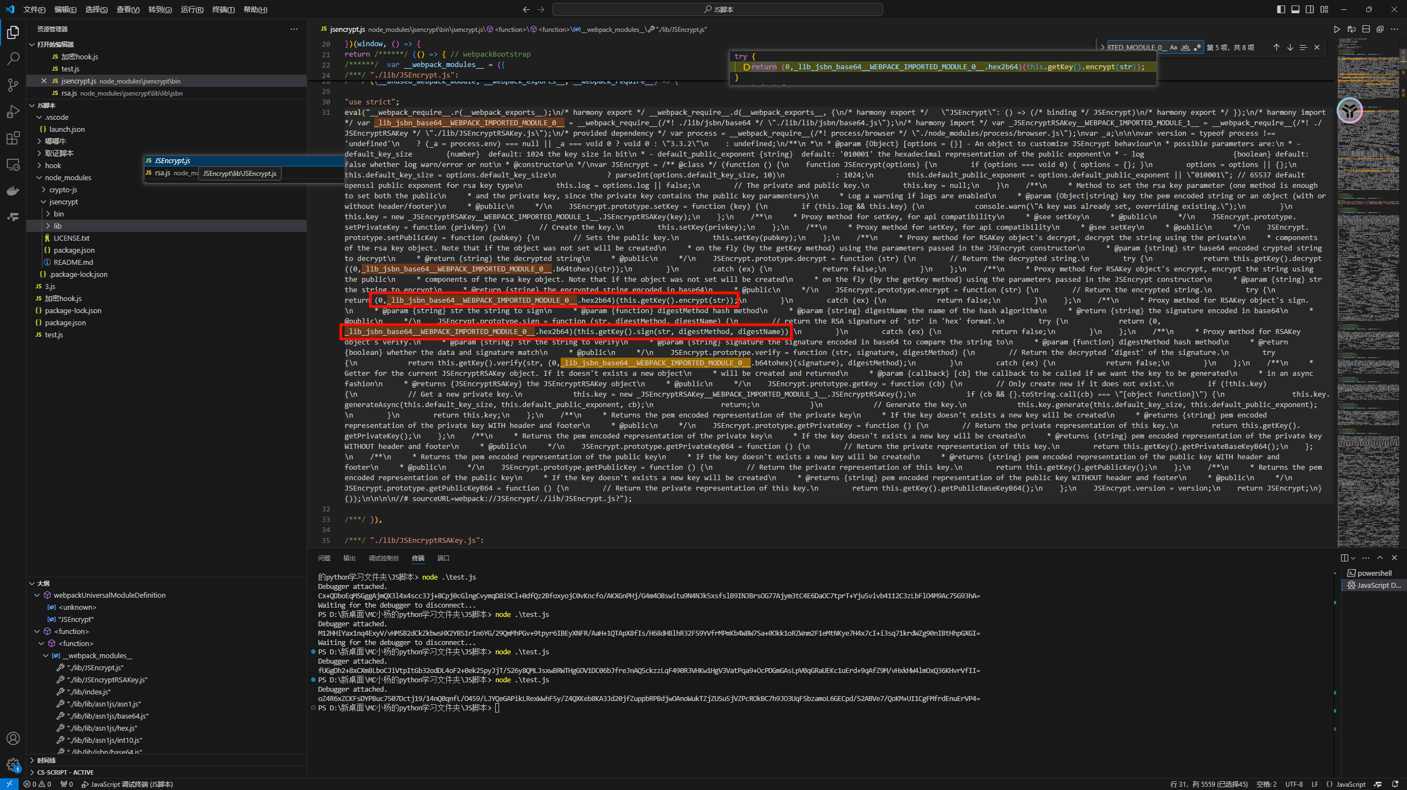This screenshot has height=790, width=1407.
Task: Expand the find widget replace chevron
Action: tap(1102, 47)
